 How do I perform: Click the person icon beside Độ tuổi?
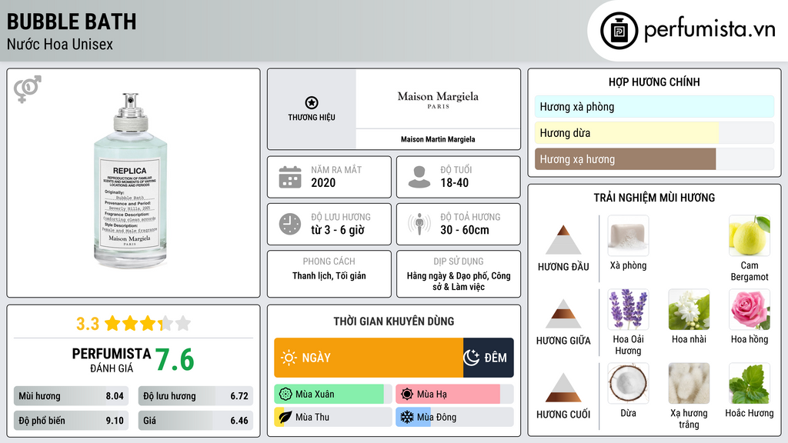click(x=419, y=177)
